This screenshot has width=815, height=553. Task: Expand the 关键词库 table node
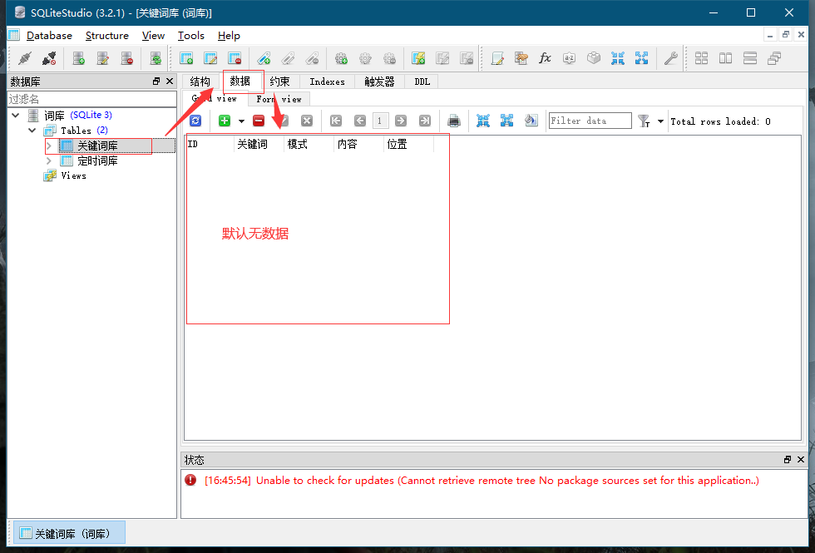tap(49, 146)
